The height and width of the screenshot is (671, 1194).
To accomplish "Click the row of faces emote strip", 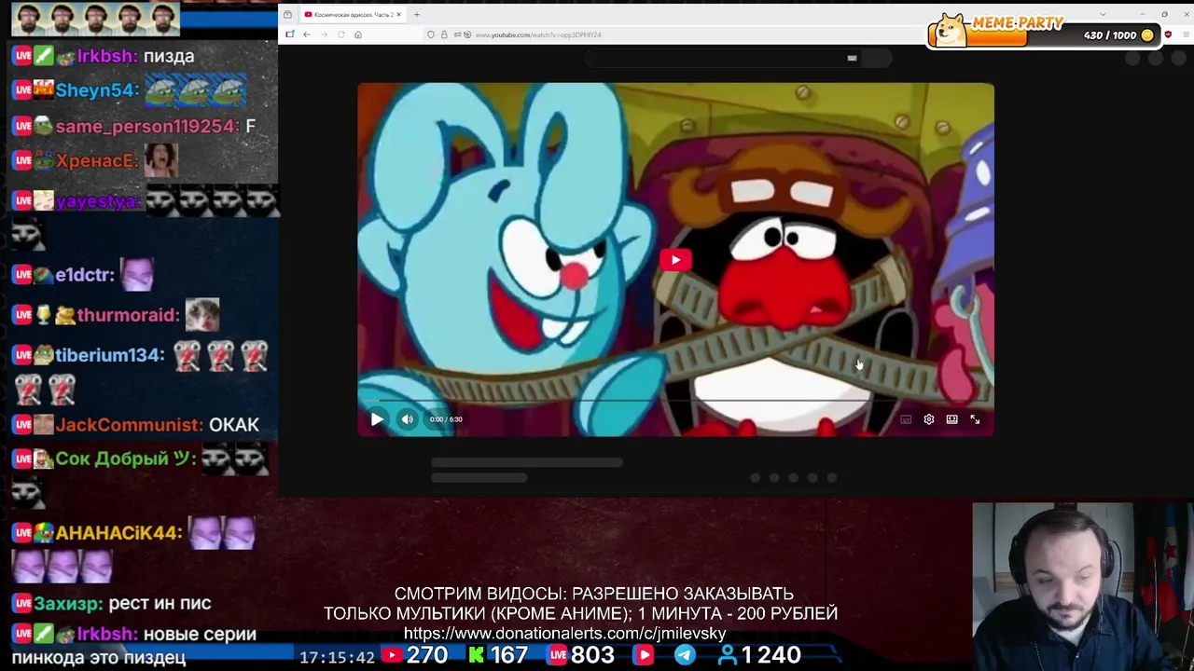I will (97, 18).
